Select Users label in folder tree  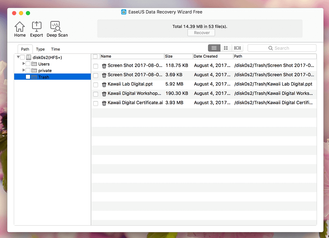(44, 64)
